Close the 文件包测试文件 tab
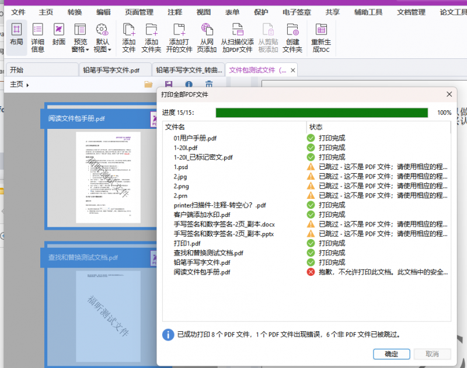This screenshot has width=467, height=368. [293, 71]
